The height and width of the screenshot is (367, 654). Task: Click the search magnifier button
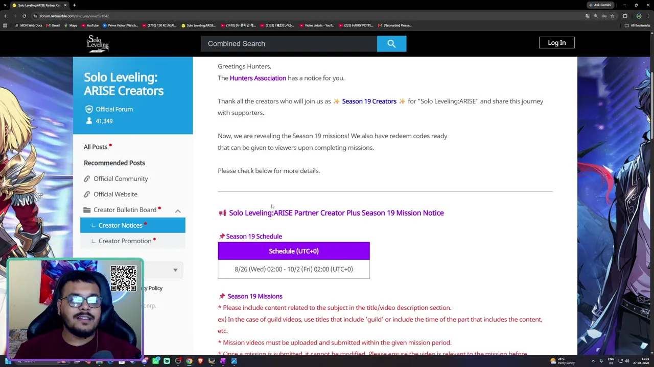391,44
